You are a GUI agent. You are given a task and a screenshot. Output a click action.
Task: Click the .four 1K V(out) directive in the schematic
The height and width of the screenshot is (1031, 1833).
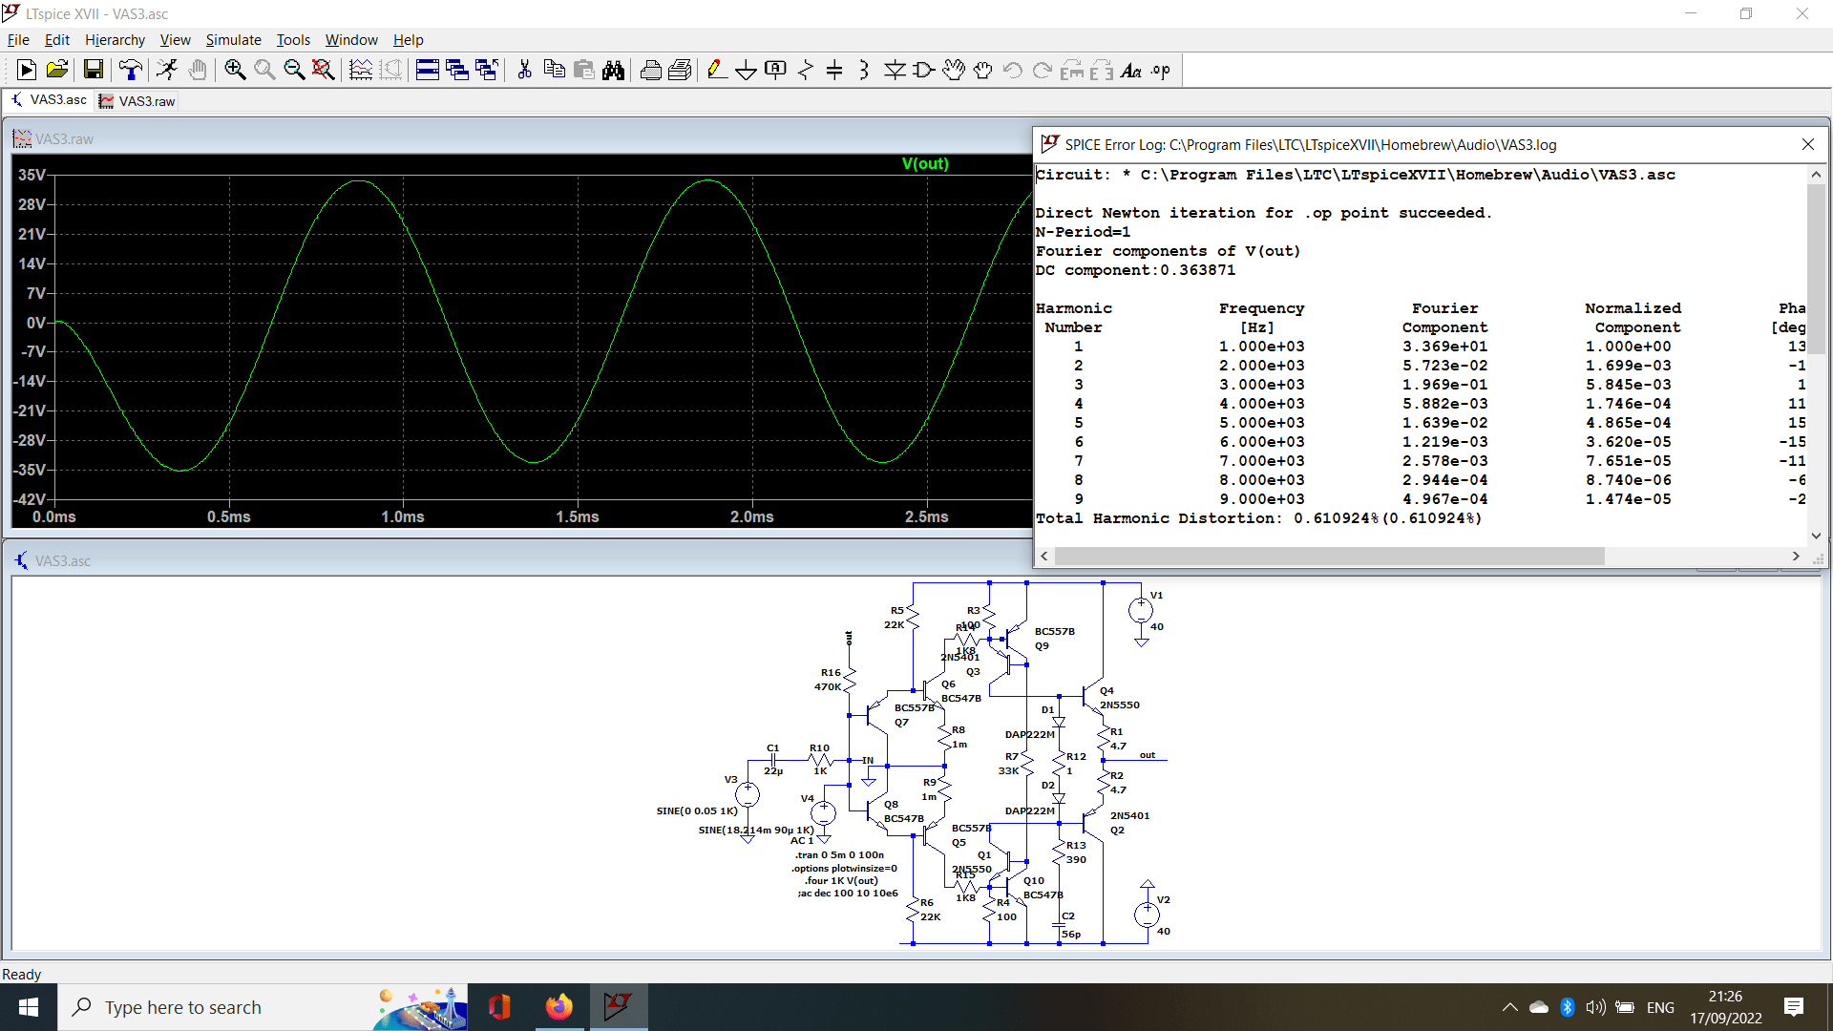point(841,881)
